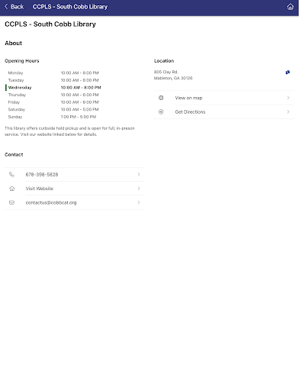Viewport: 299px width, 391px height.
Task: Click the phone icon in Contact
Action: coord(11,174)
